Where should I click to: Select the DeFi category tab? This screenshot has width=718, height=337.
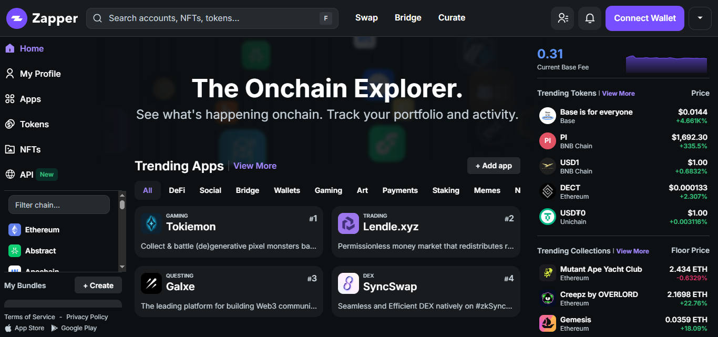click(x=177, y=190)
